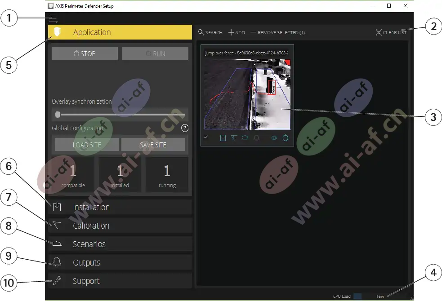This screenshot has height=301, width=442.
Task: Click Remove Selected (1)
Action: pos(278,32)
